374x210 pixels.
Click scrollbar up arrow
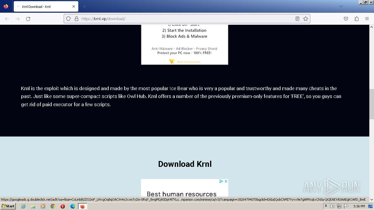click(x=372, y=27)
